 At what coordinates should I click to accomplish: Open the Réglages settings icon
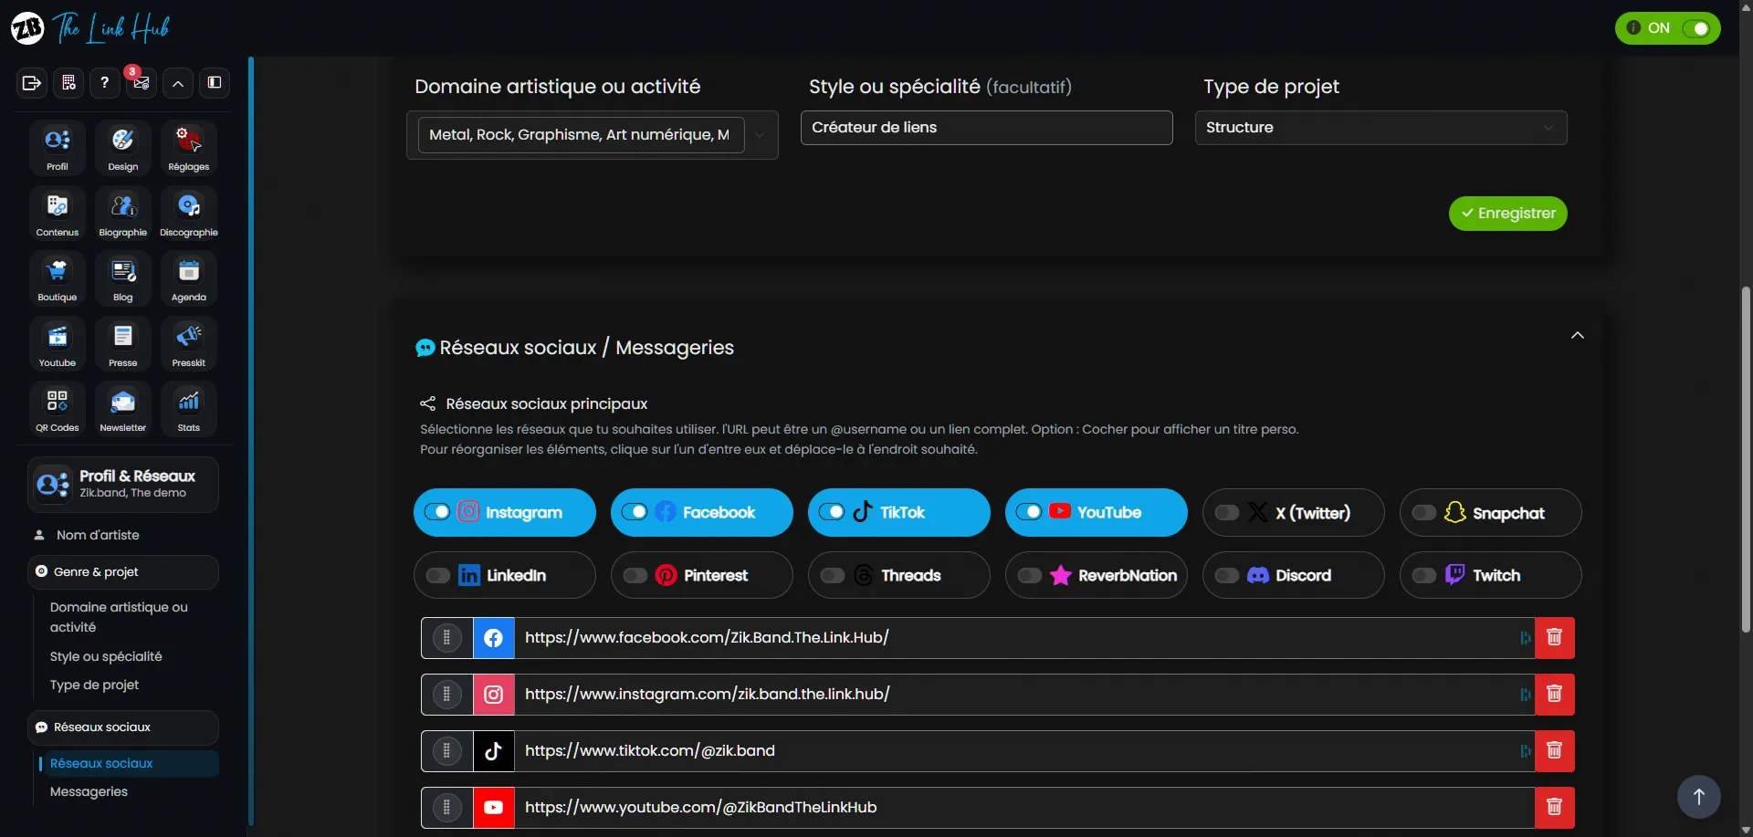pyautogui.click(x=189, y=147)
